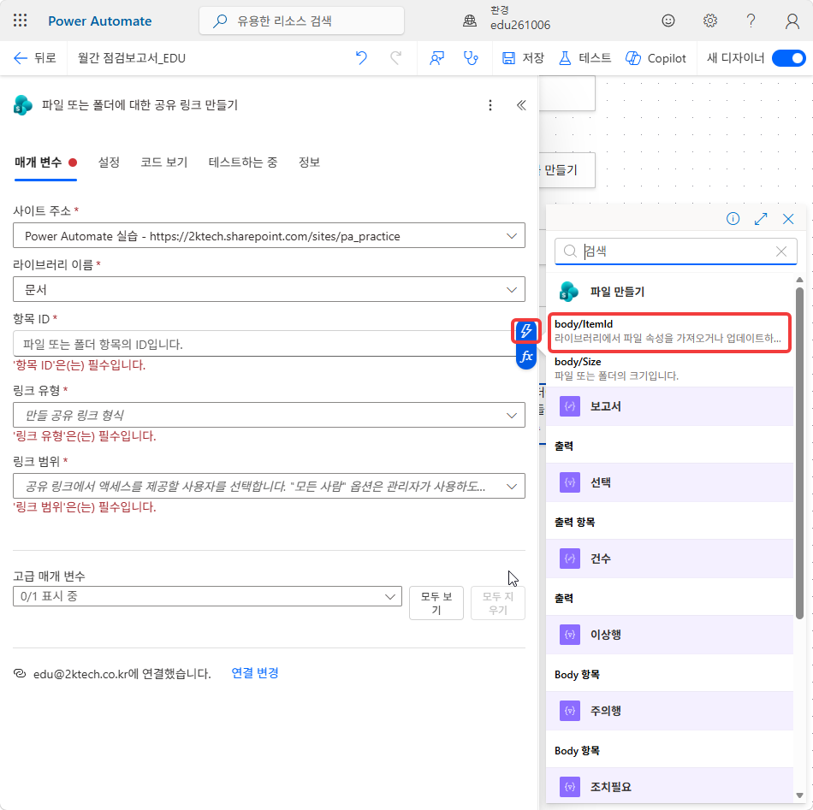The height and width of the screenshot is (810, 813).
Task: Close the dynamic content popup
Action: click(x=788, y=219)
